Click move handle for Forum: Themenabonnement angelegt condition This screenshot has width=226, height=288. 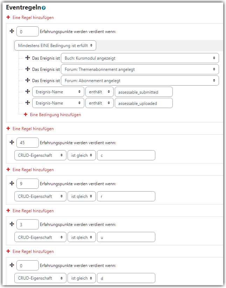(x=28, y=69)
